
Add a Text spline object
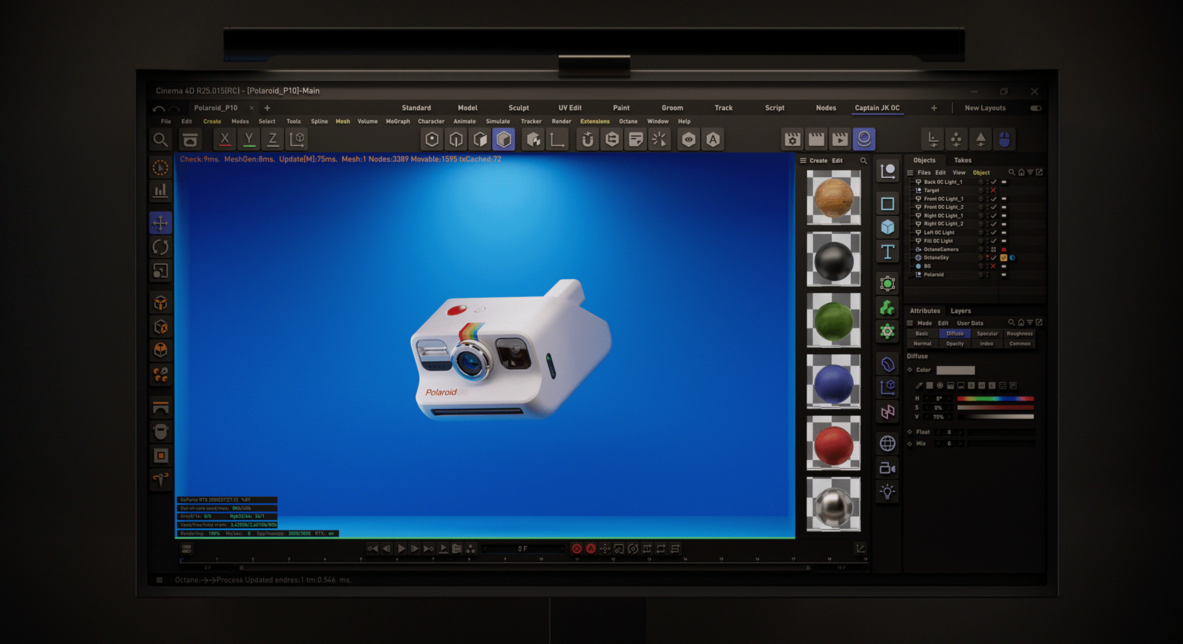(x=887, y=252)
